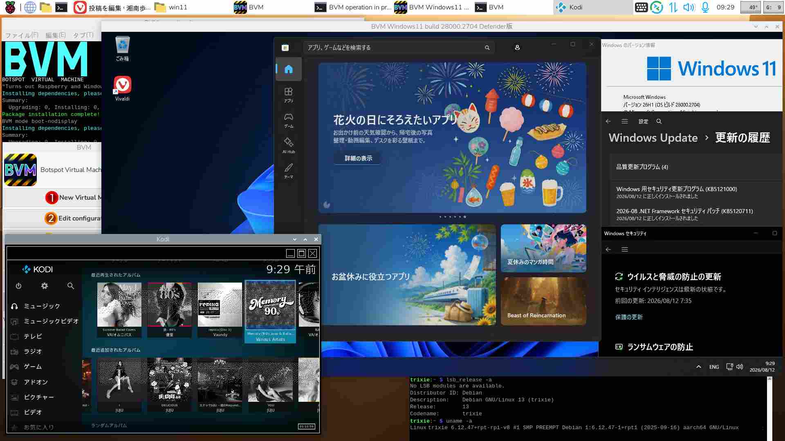Open Beast of Reincarnation card in Store

coord(543,301)
